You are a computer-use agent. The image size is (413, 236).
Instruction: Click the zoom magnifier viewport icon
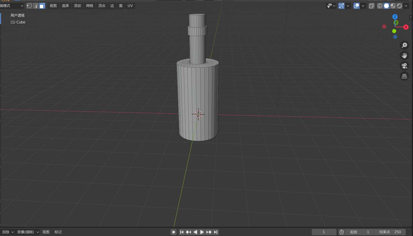[404, 45]
